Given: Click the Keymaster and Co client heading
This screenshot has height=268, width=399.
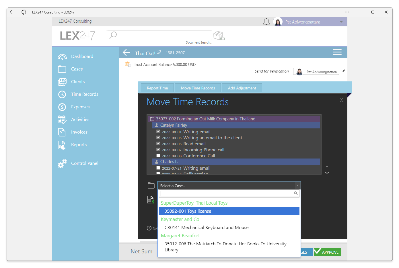Looking at the screenshot, I should tap(180, 219).
